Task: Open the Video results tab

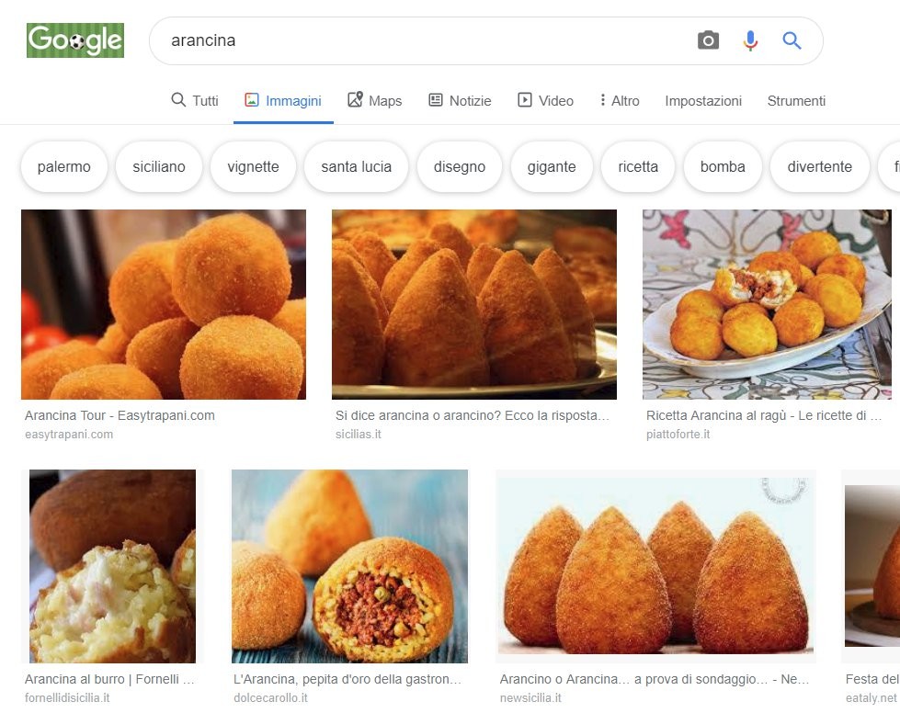Action: (x=545, y=101)
